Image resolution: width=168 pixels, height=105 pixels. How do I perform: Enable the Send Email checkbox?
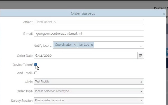click(x=36, y=73)
